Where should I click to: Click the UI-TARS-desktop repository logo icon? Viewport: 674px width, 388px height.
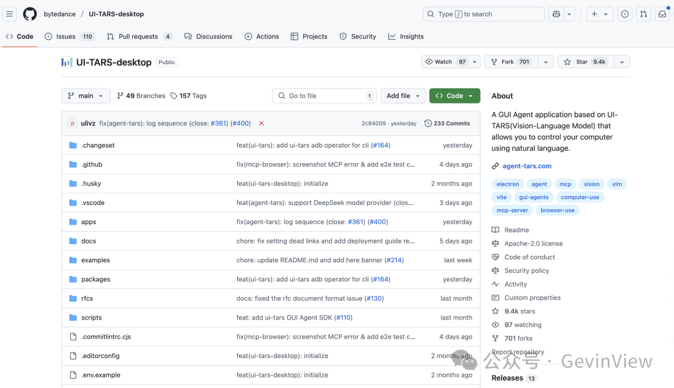(x=67, y=62)
